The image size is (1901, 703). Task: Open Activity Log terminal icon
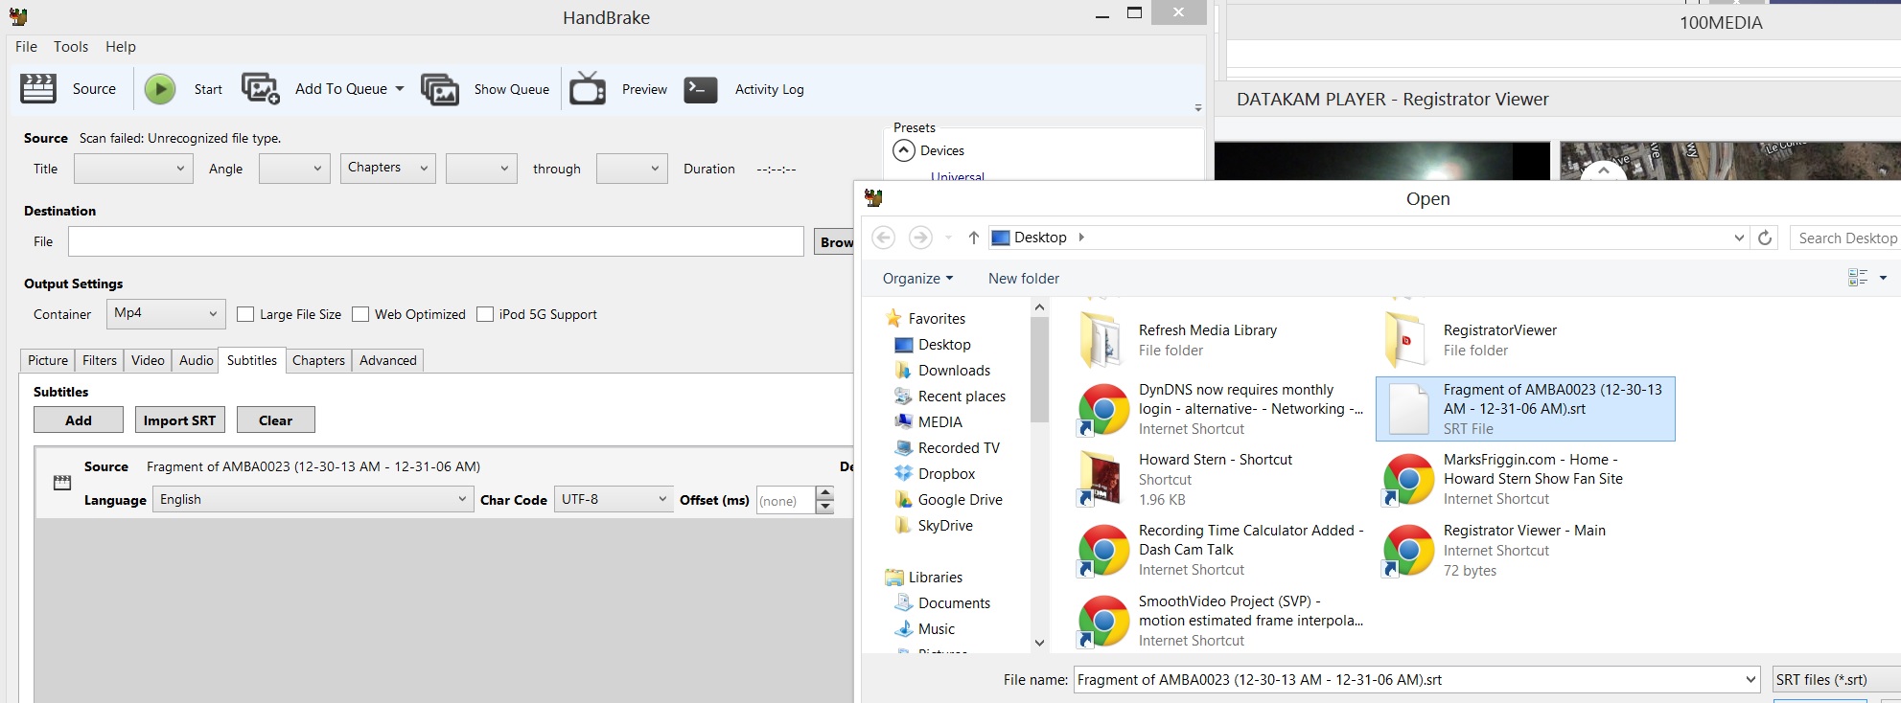point(701,89)
